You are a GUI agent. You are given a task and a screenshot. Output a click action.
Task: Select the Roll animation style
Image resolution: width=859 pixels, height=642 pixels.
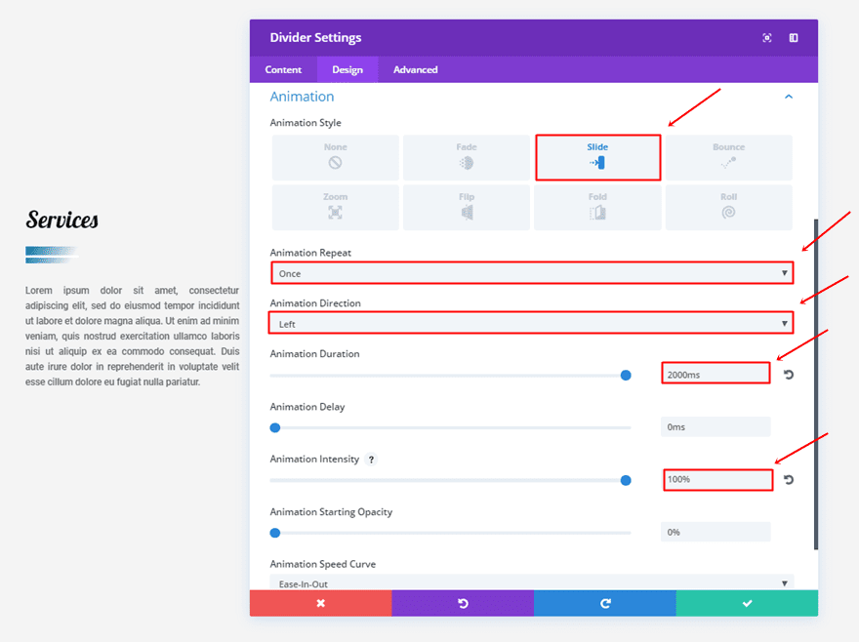[x=728, y=207]
